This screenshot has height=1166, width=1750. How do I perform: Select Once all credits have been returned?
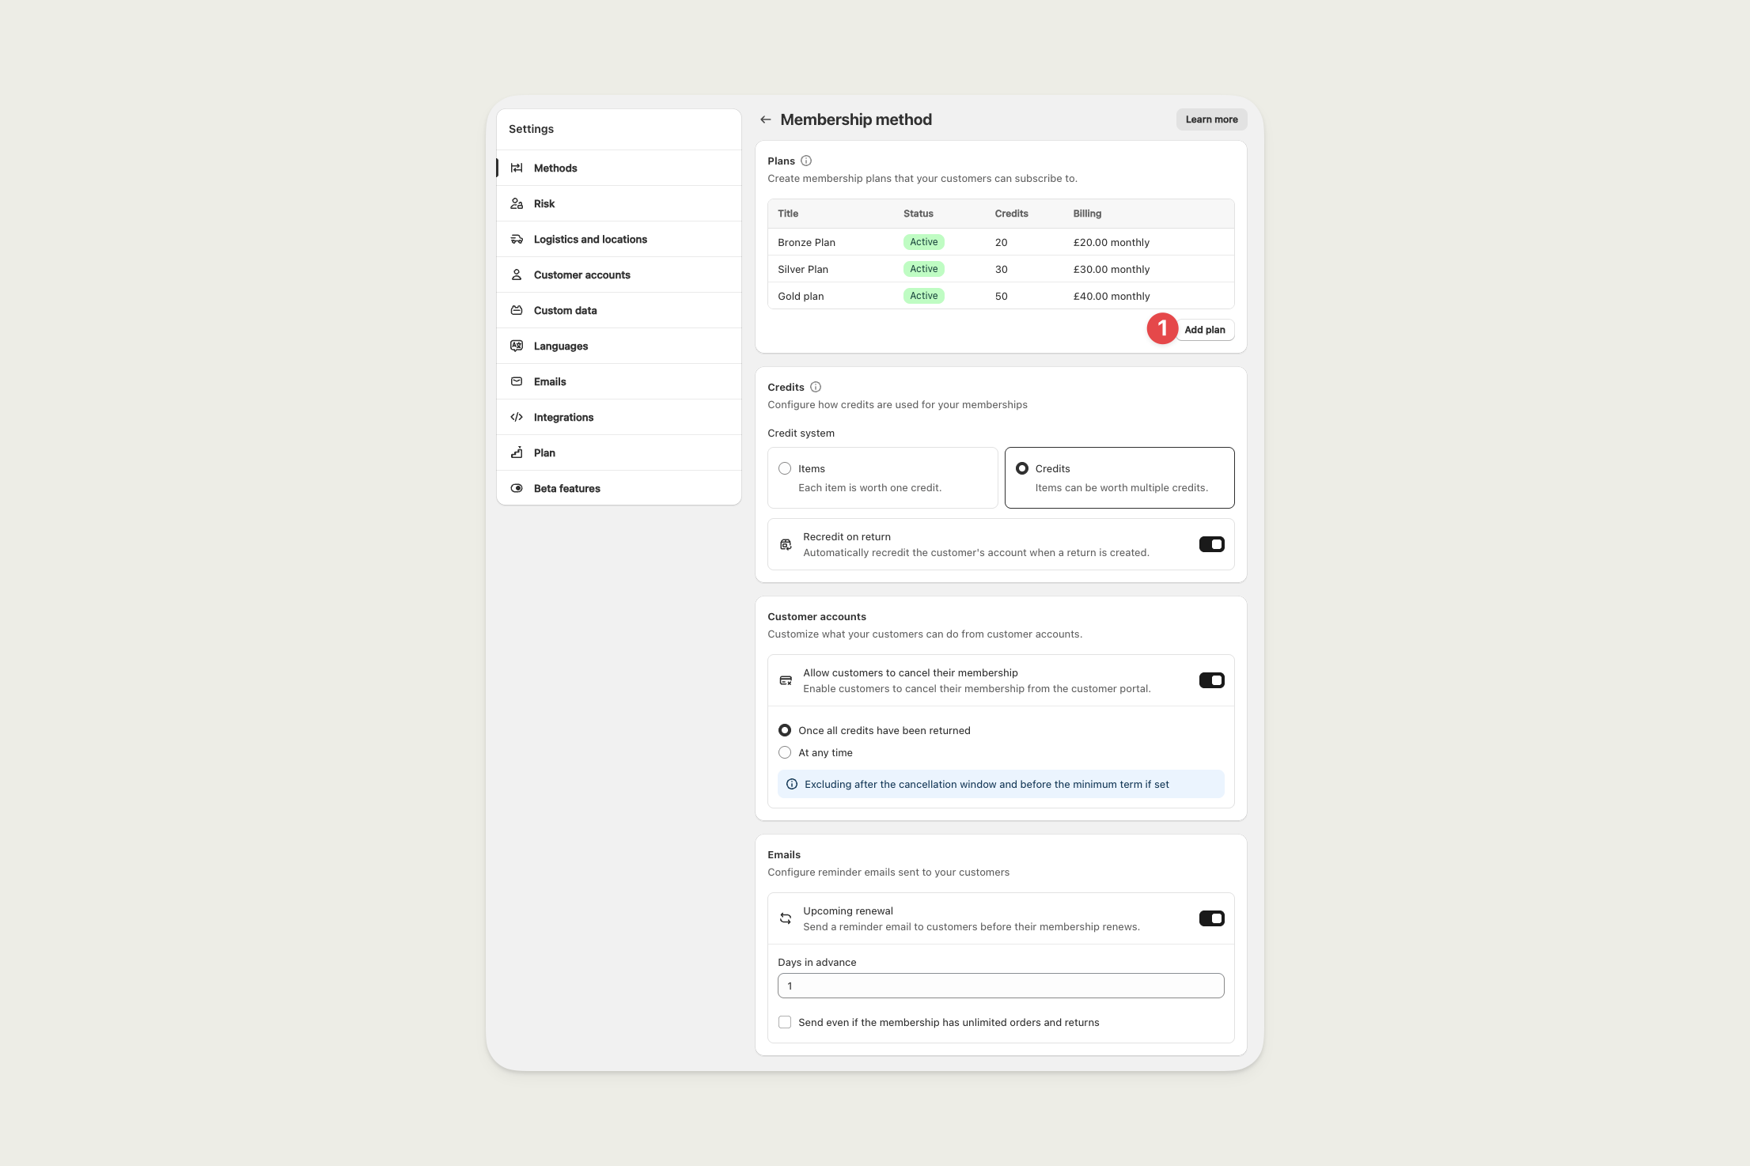785,730
